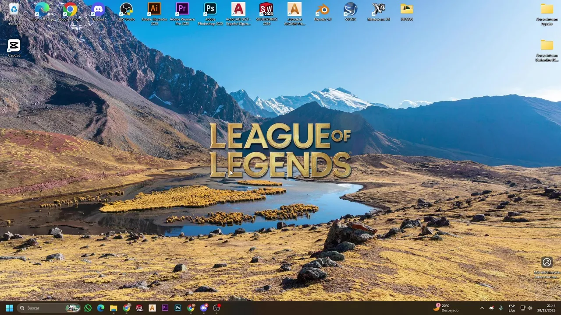Open WhatsApp from the taskbar
The image size is (561, 315).
tap(88, 308)
